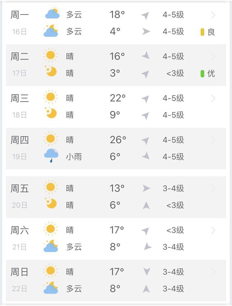Click Thursday night light rain icon
The image size is (232, 306).
[51, 155]
